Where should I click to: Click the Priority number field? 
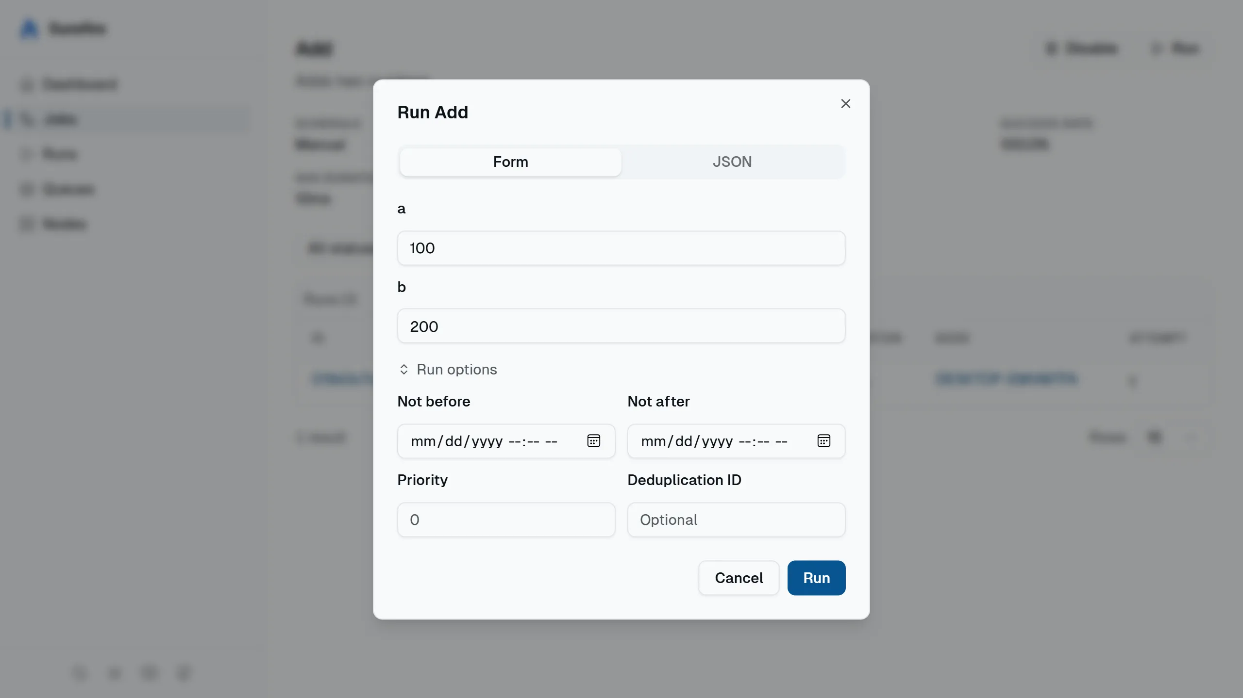(x=506, y=519)
